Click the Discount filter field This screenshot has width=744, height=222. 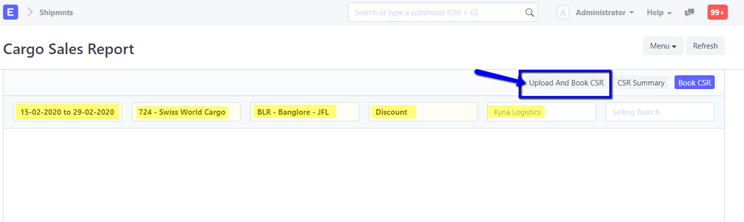point(423,112)
